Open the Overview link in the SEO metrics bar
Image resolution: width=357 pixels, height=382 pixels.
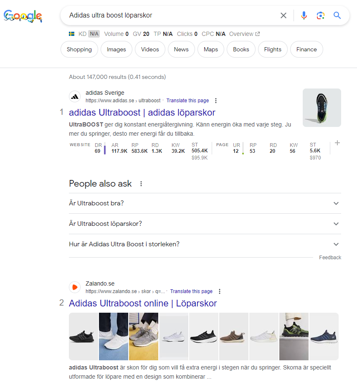point(242,34)
